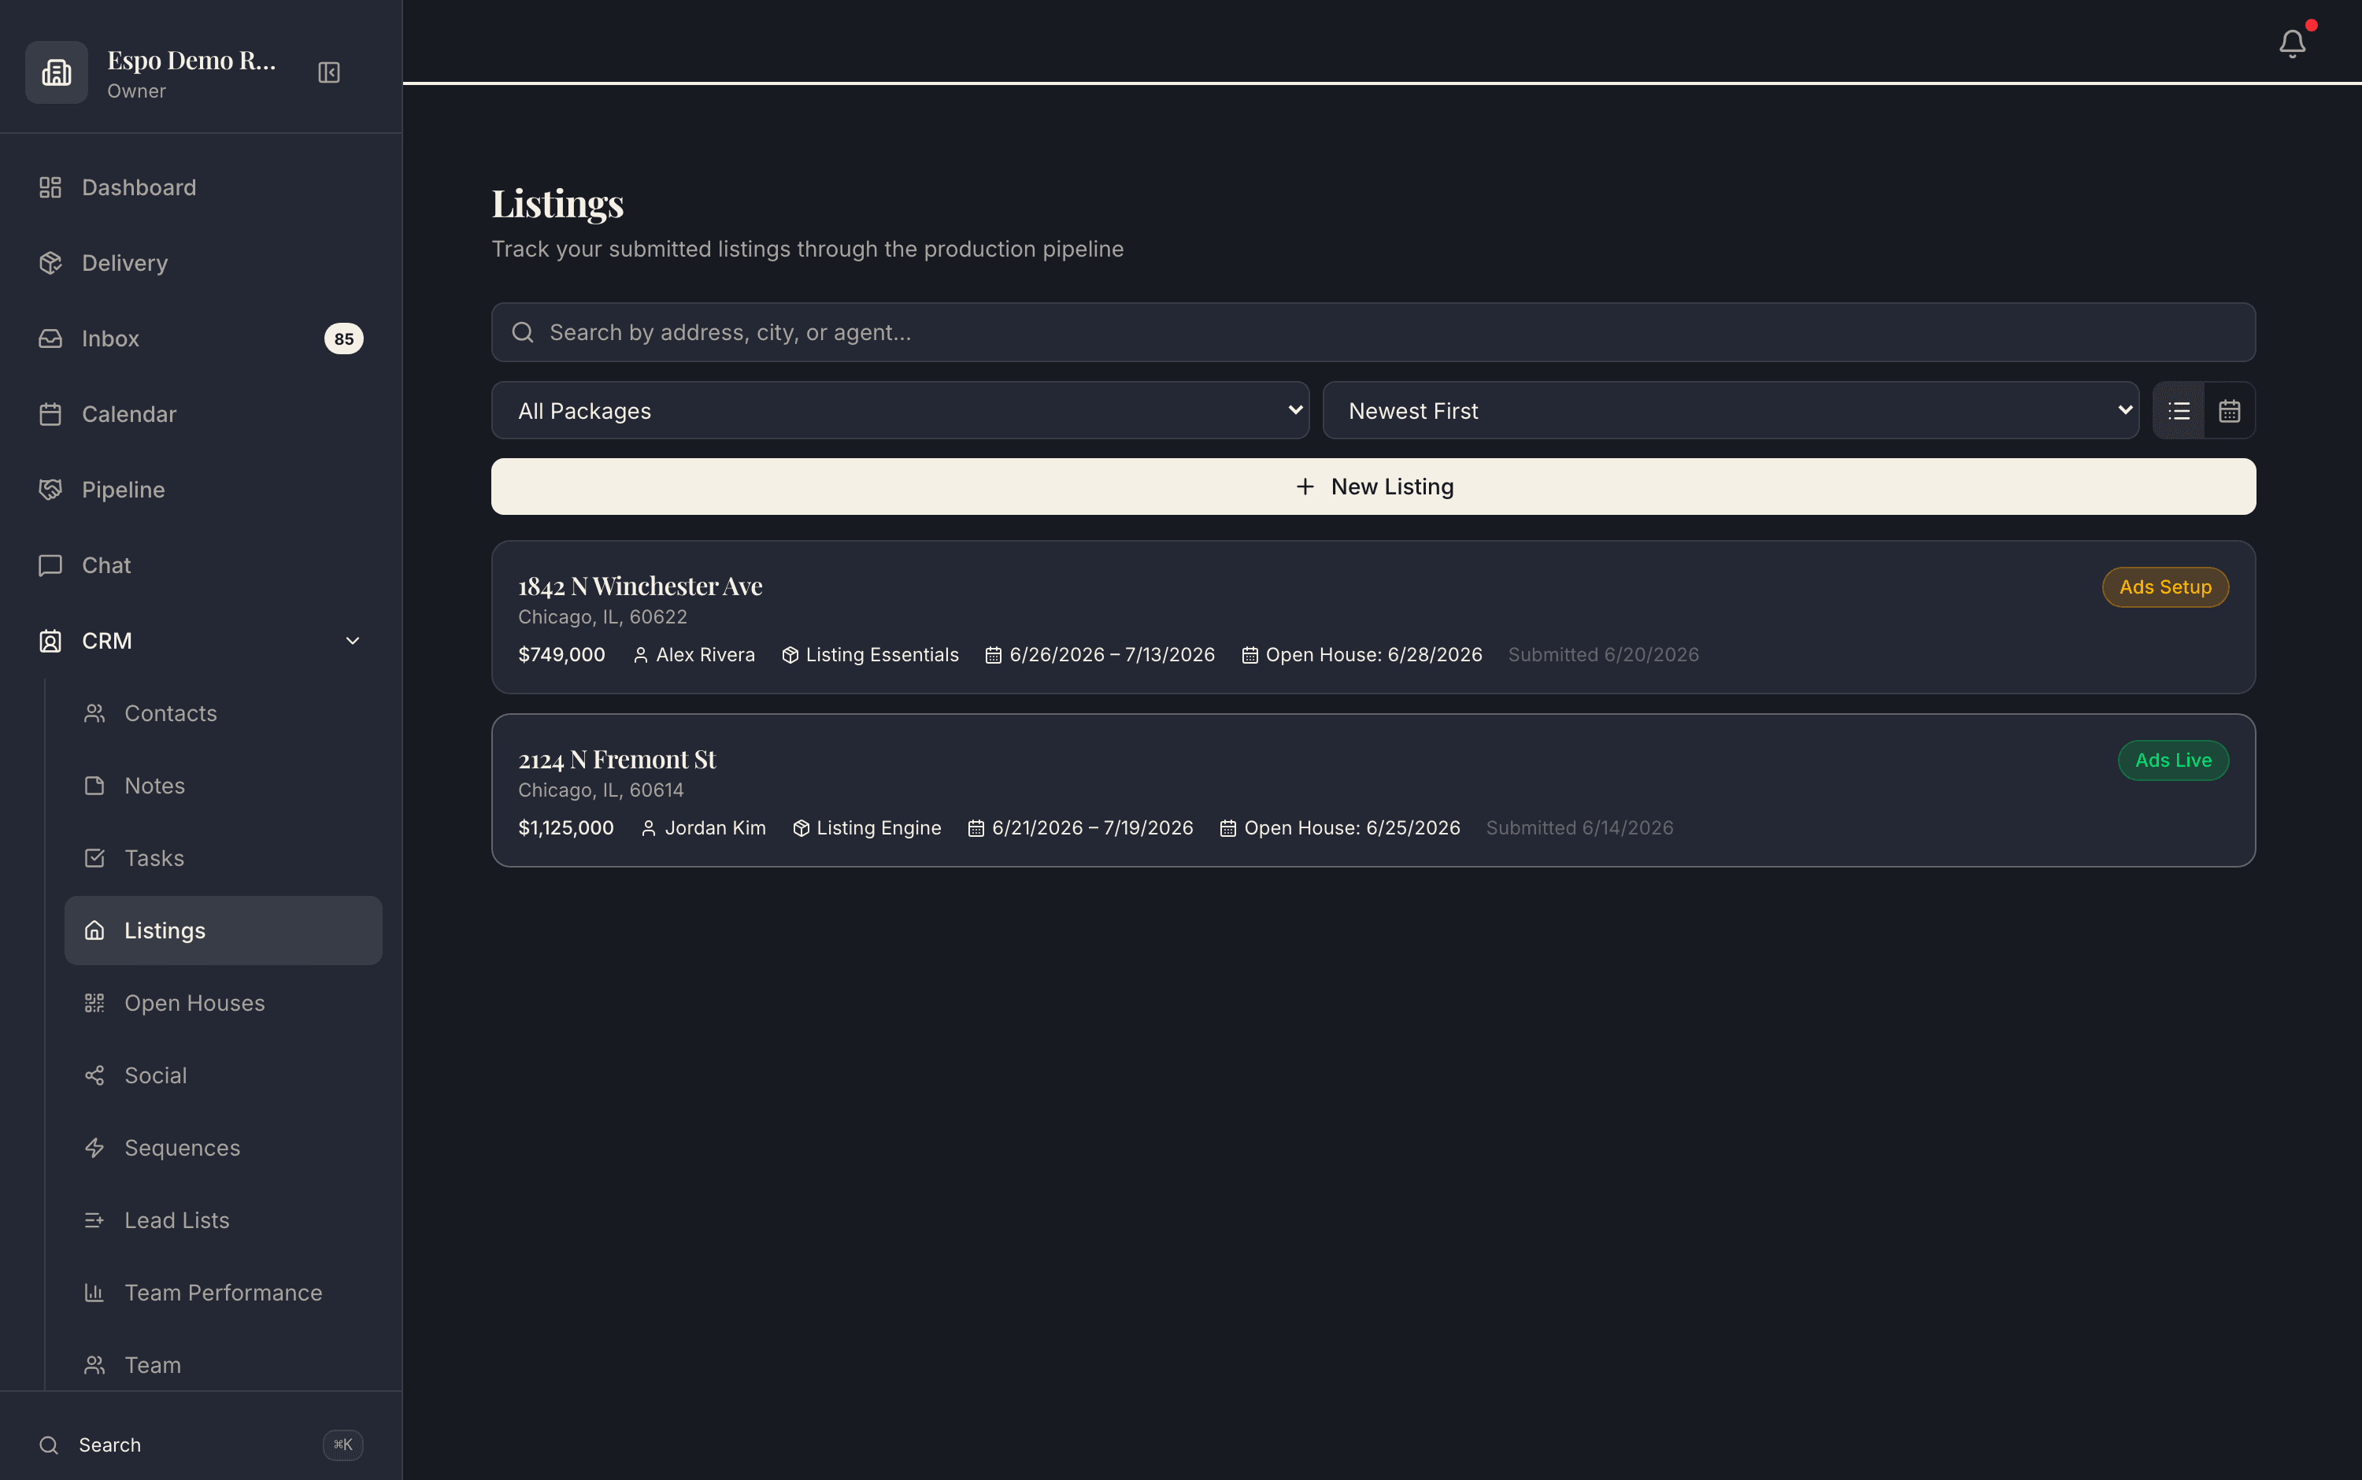This screenshot has width=2362, height=1480.
Task: Click the $1,125,000 price
Action: 566,828
